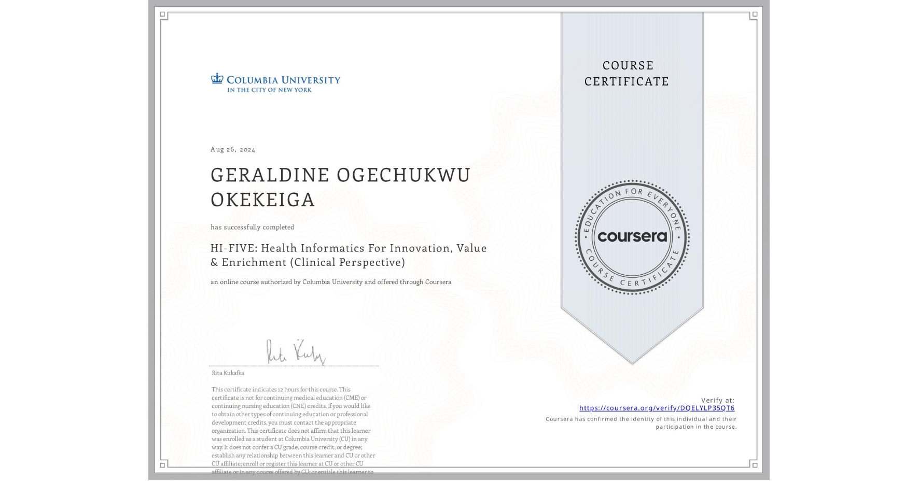This screenshot has width=919, height=481.
Task: Click '& Enrichment (Clinical Perspective)' line
Action: click(x=308, y=262)
